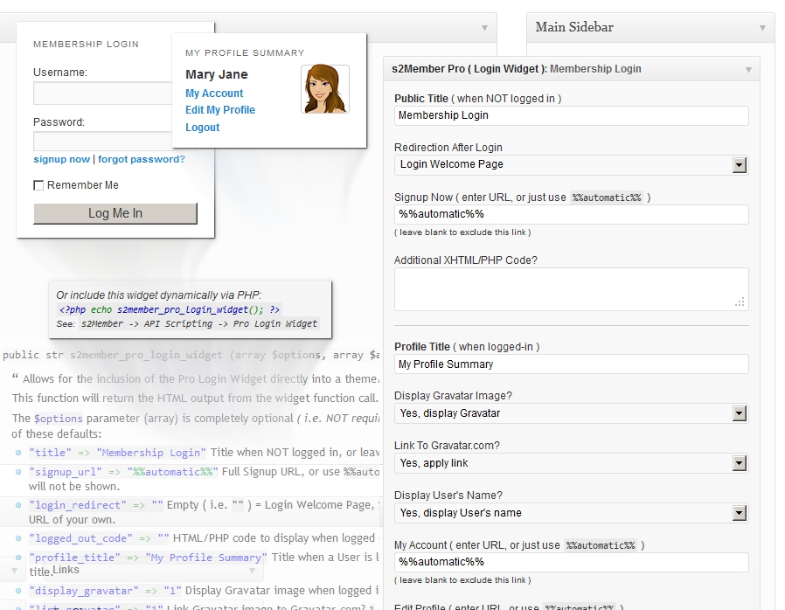This screenshot has height=610, width=785.
Task: Open the Link To Gravatar.com dropdown
Action: (740, 463)
